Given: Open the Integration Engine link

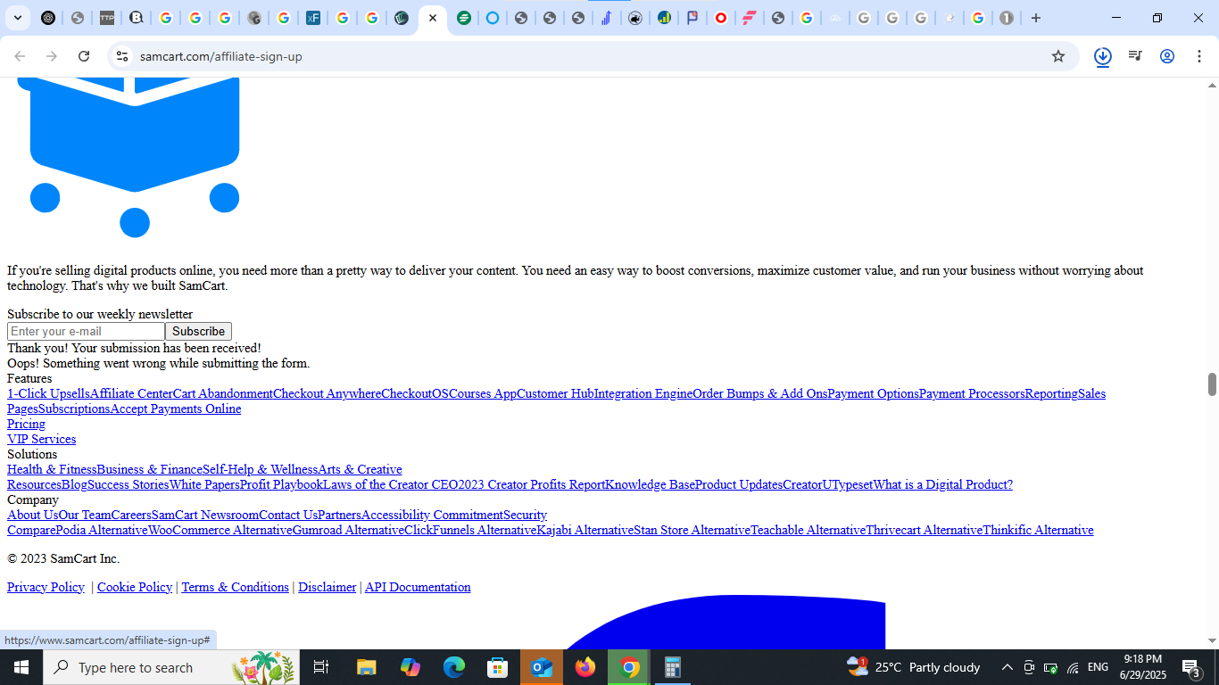Looking at the screenshot, I should tap(643, 393).
